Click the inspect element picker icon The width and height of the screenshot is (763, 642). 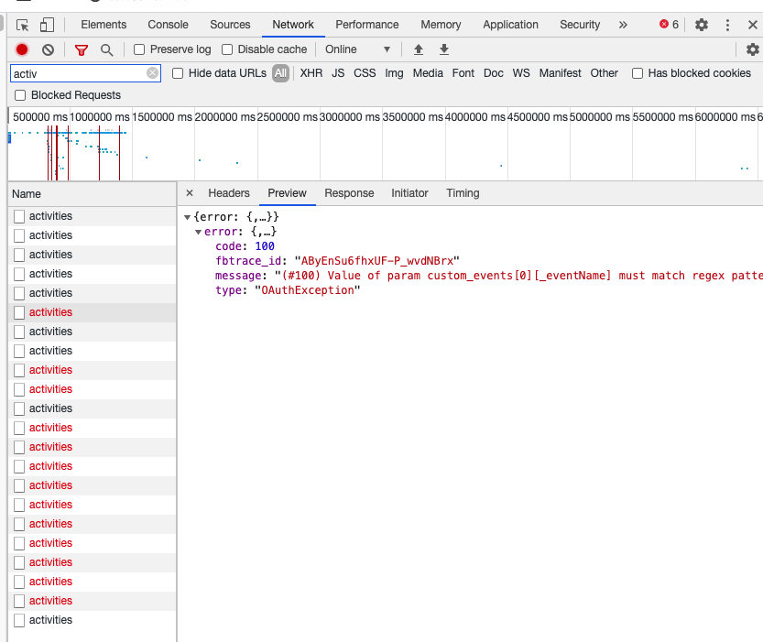coord(23,25)
